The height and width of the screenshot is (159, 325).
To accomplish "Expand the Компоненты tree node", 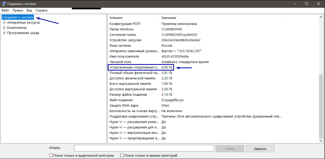I will click(4, 28).
